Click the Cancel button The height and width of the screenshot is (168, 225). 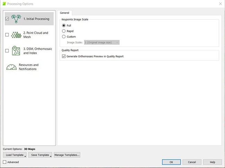pos(192,162)
